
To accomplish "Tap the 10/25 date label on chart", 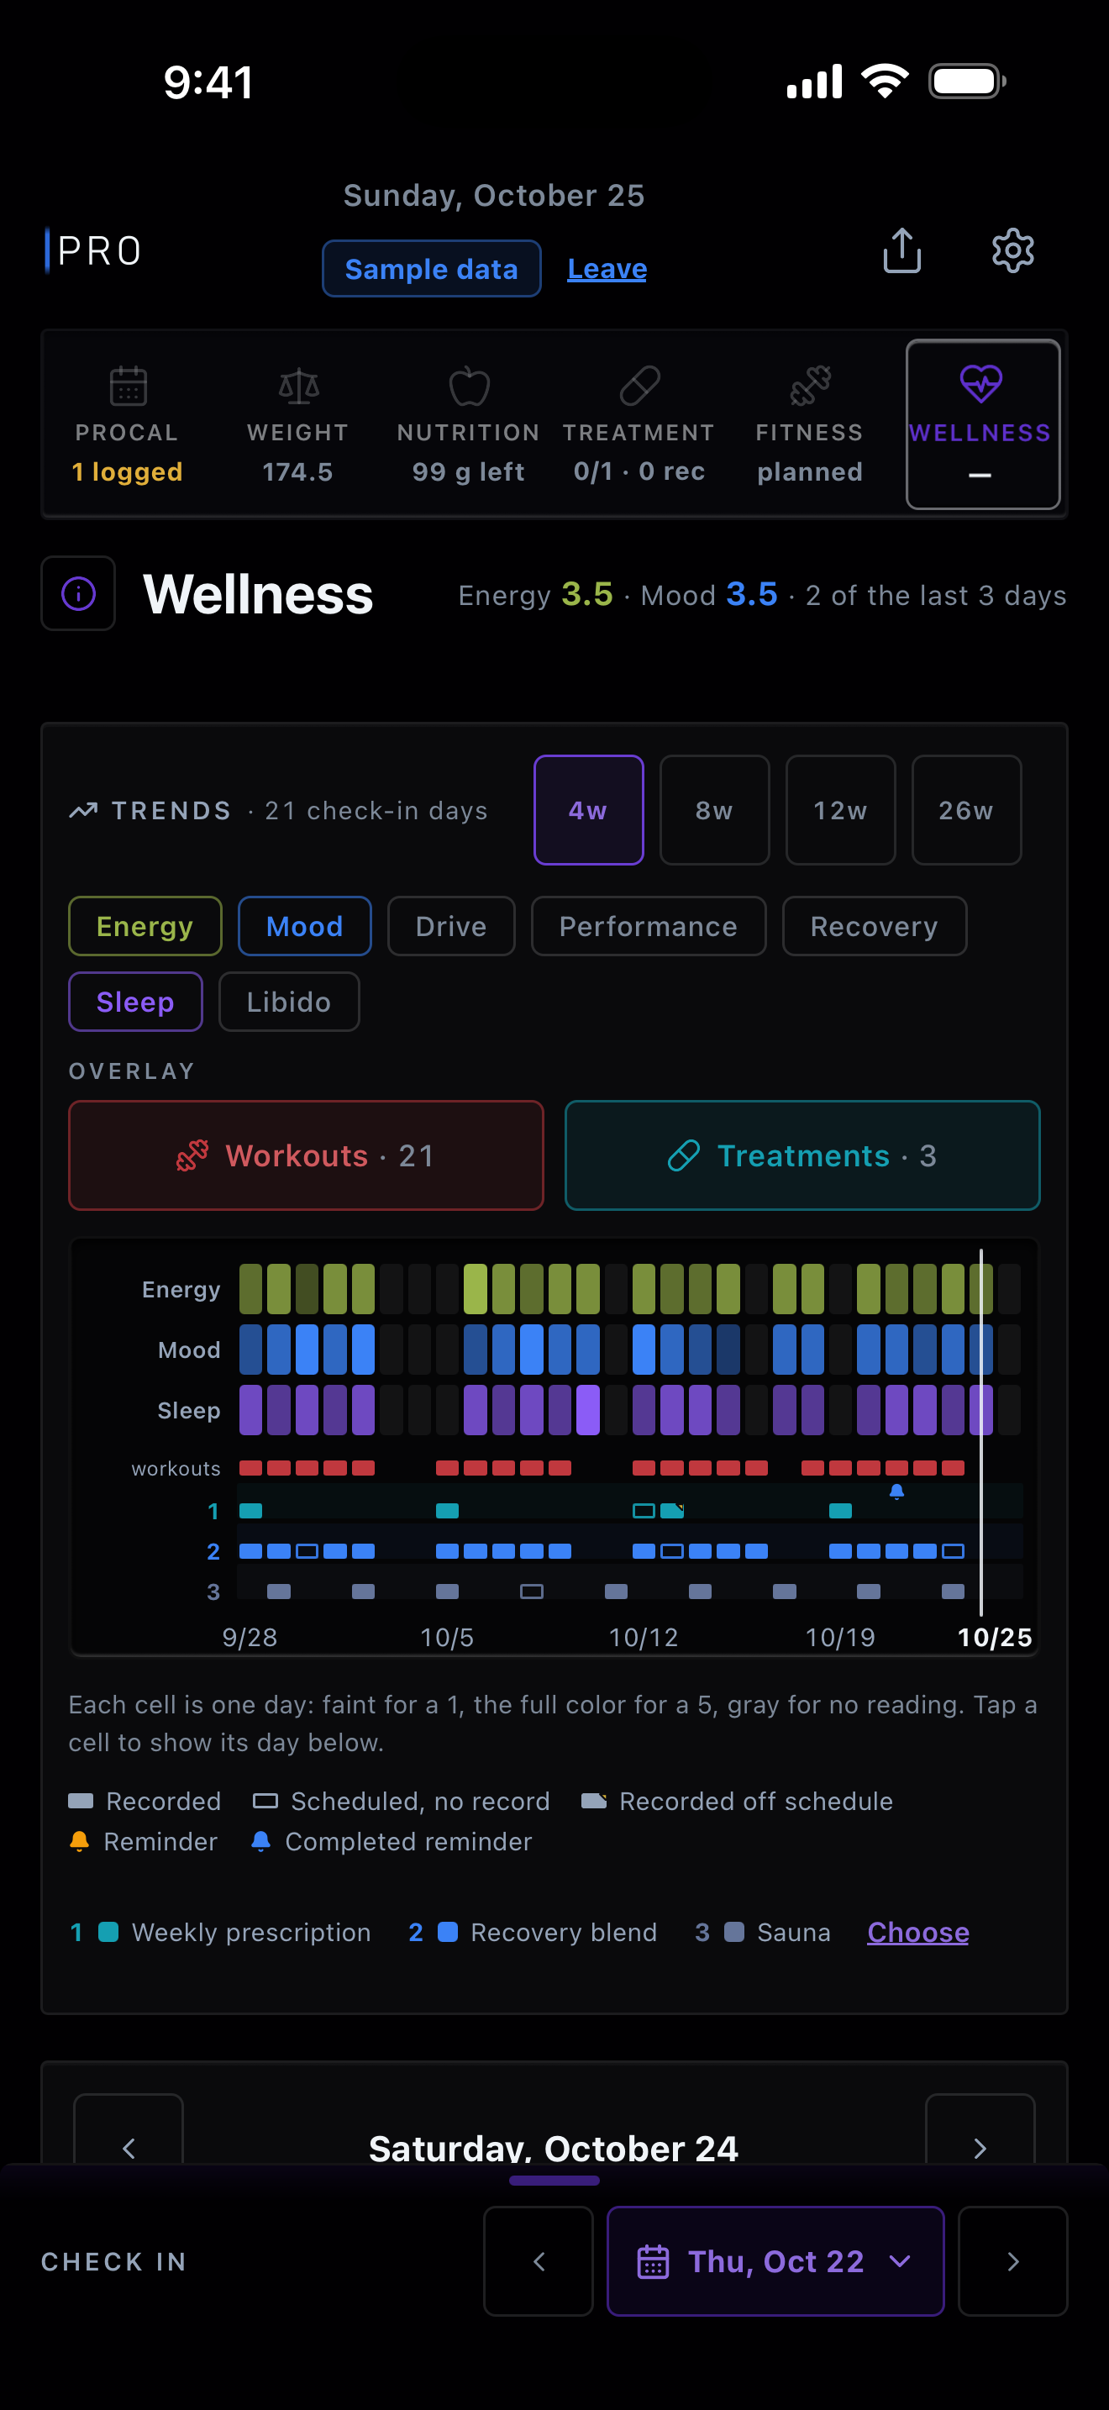I will (994, 1637).
